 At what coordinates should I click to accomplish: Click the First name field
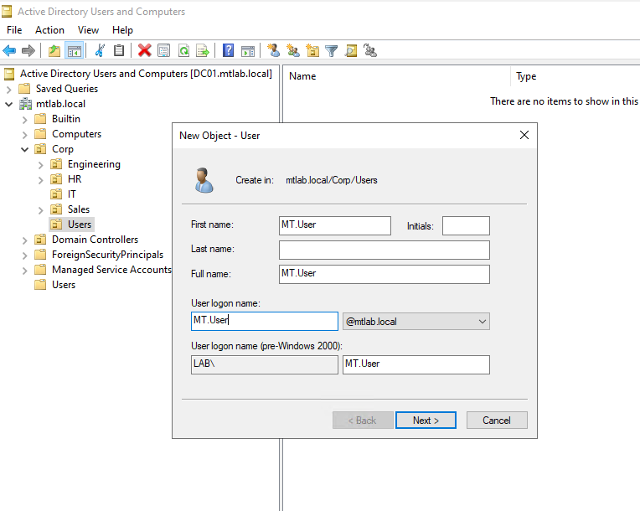(335, 225)
